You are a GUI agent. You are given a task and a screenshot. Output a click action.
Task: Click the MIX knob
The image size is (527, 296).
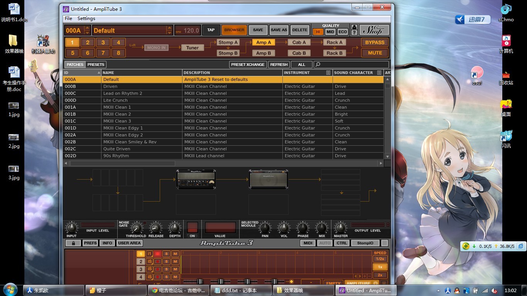coord(322,227)
